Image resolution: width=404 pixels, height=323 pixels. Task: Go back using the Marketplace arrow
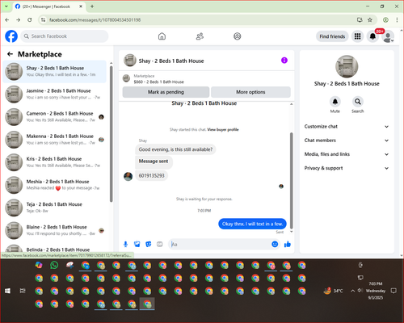coord(10,54)
